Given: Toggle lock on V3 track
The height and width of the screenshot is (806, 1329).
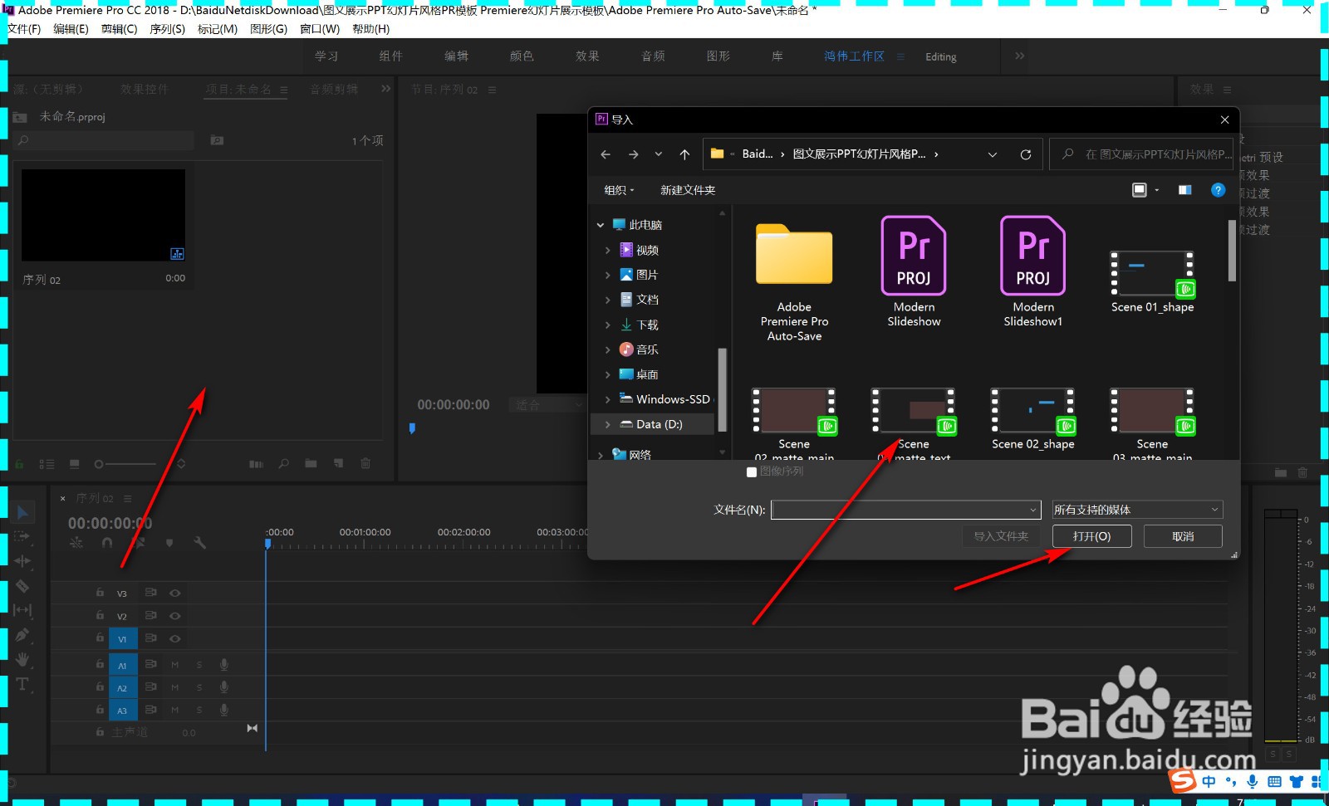Looking at the screenshot, I should coord(100,593).
